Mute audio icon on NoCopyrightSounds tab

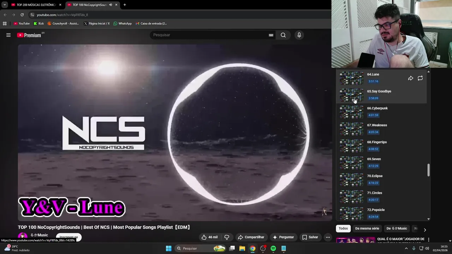[x=111, y=5]
